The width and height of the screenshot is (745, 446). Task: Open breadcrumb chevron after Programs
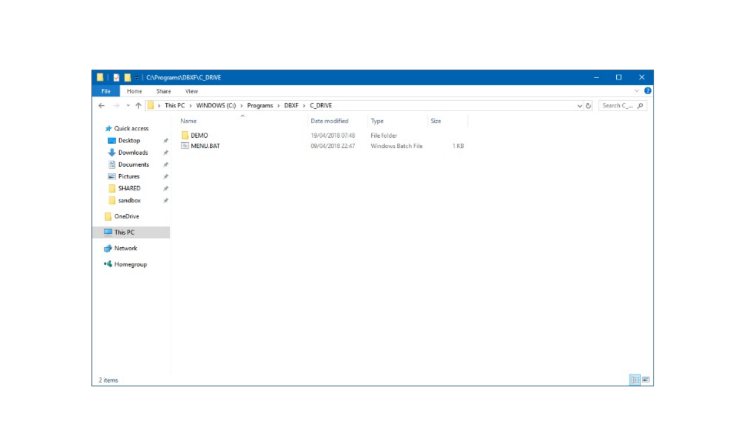(279, 106)
